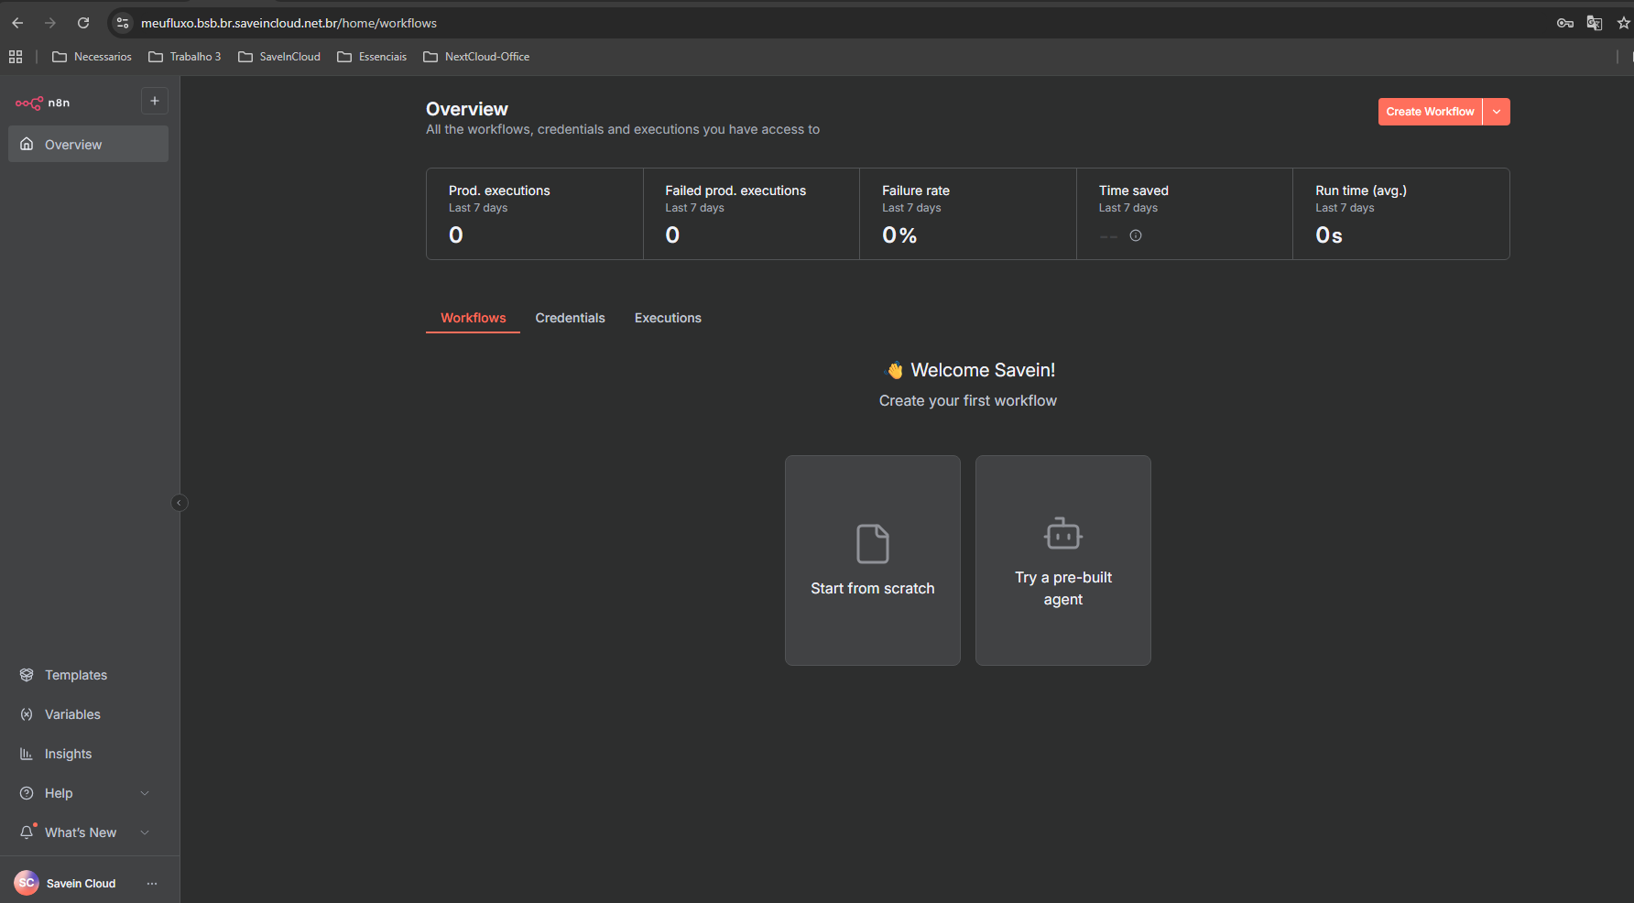Collapse the sidebar with the arrow handle
This screenshot has width=1634, height=903.
pos(180,502)
